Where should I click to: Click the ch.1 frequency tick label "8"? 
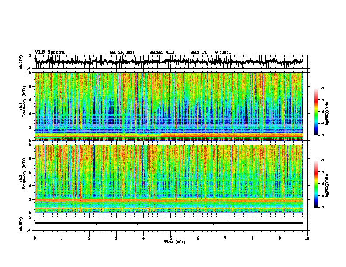click(31, 86)
